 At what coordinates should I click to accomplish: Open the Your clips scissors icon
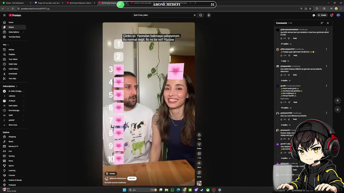(4, 79)
